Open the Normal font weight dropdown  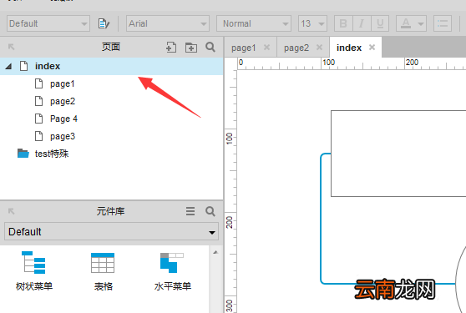(x=254, y=23)
